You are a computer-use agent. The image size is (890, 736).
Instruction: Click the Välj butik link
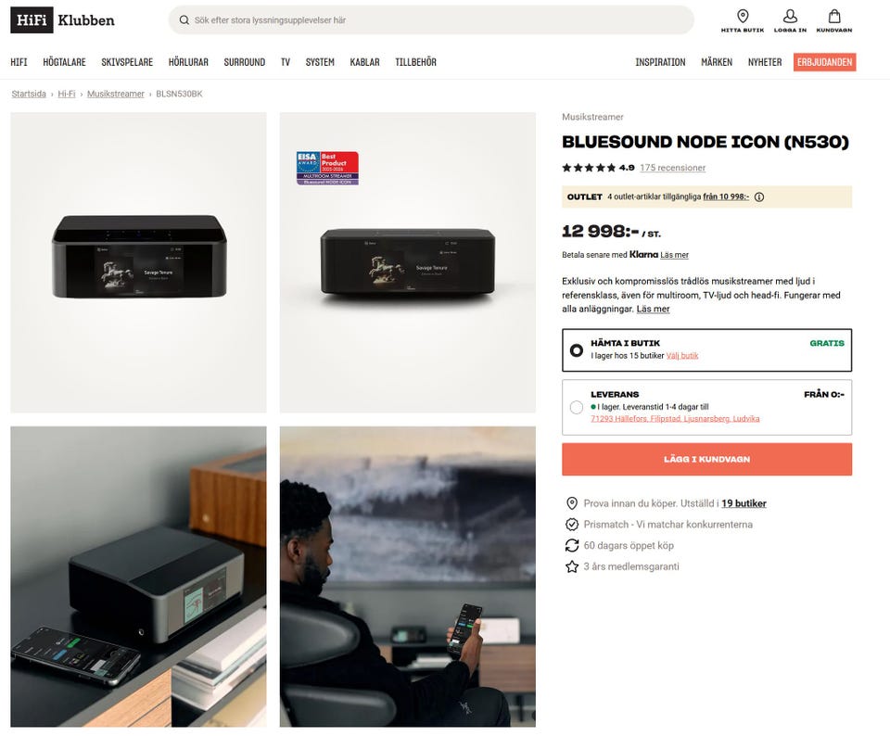click(x=682, y=356)
